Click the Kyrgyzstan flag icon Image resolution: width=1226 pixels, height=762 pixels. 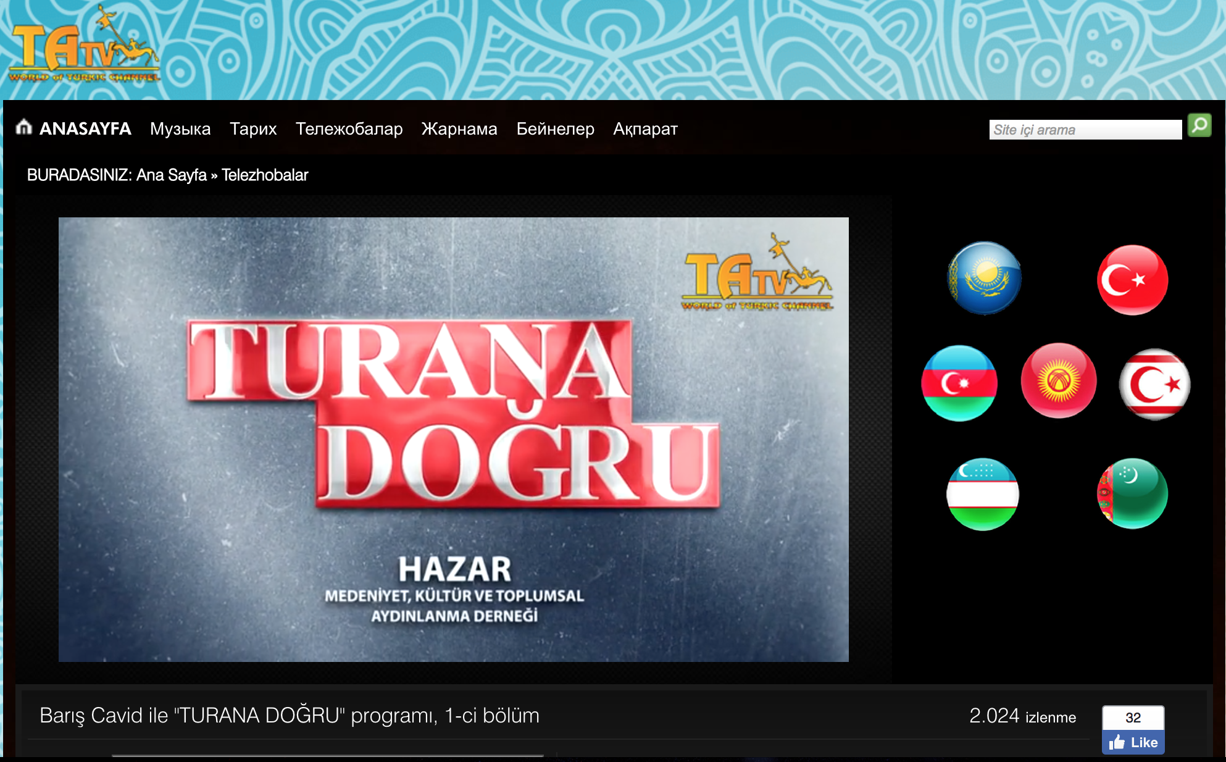tap(1058, 381)
